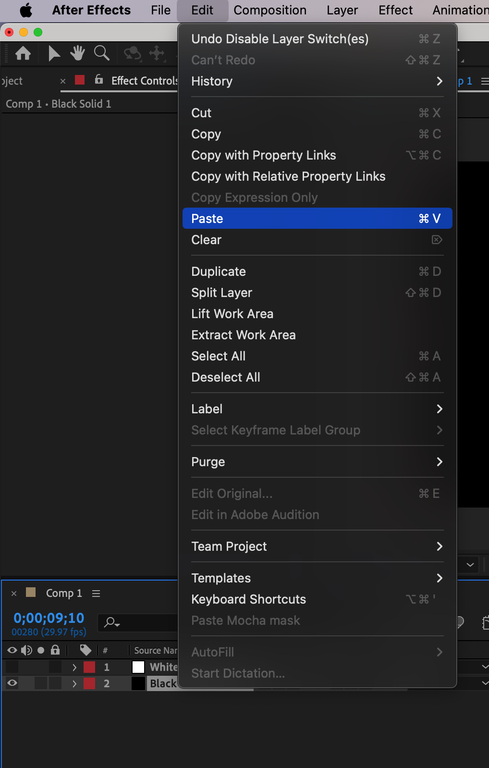Select the Pan camera tool
Viewport: 489px width, 768px height.
tap(157, 53)
